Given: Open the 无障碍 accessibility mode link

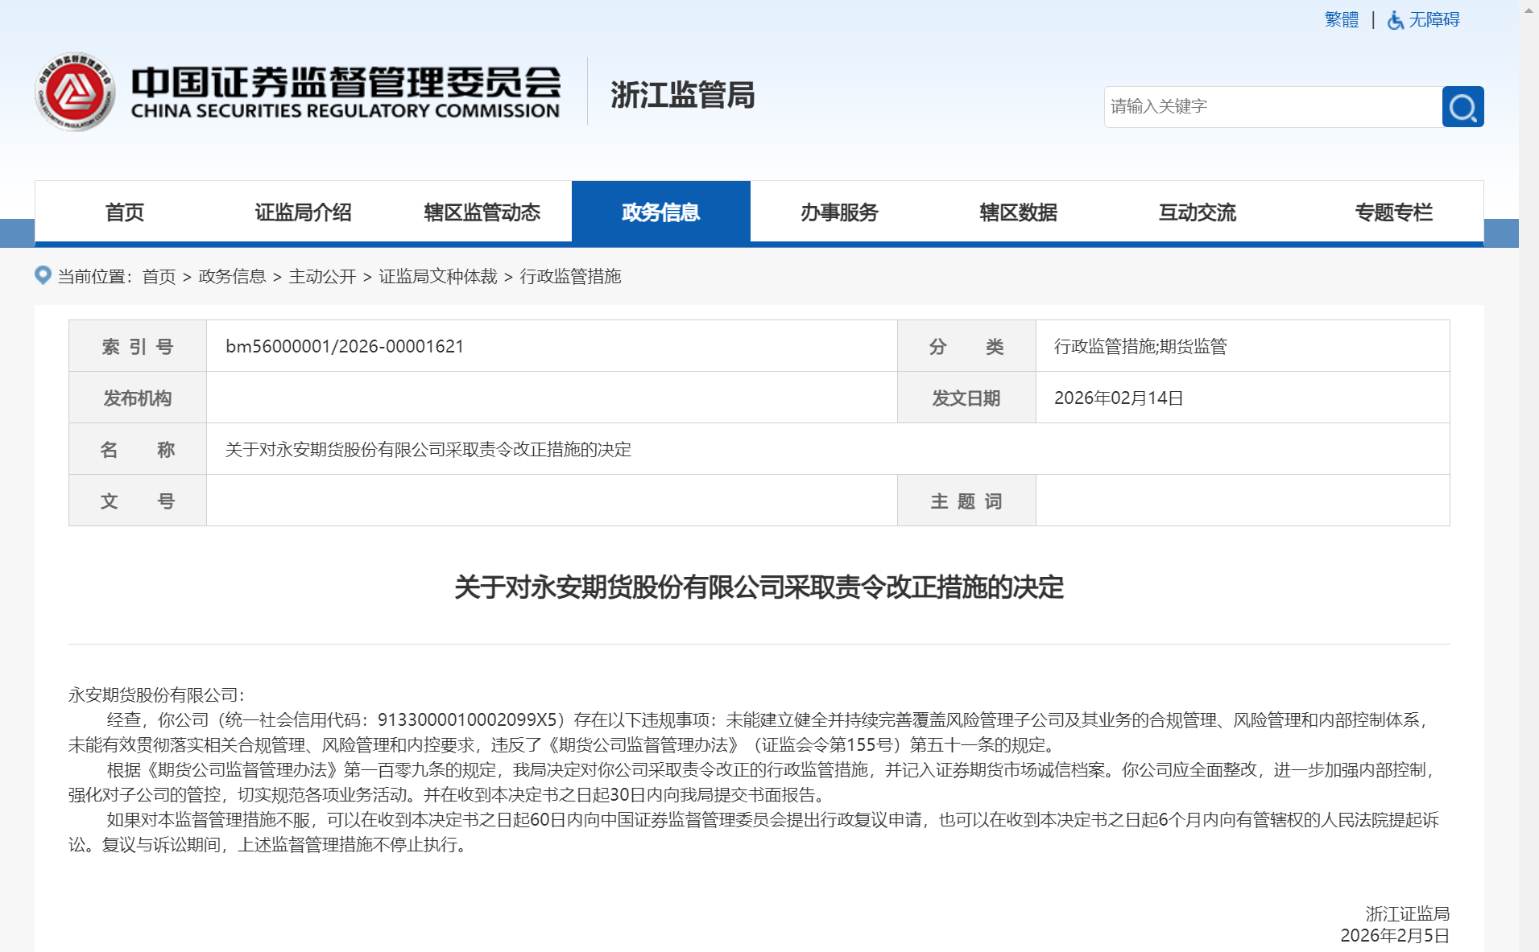Looking at the screenshot, I should [x=1434, y=20].
